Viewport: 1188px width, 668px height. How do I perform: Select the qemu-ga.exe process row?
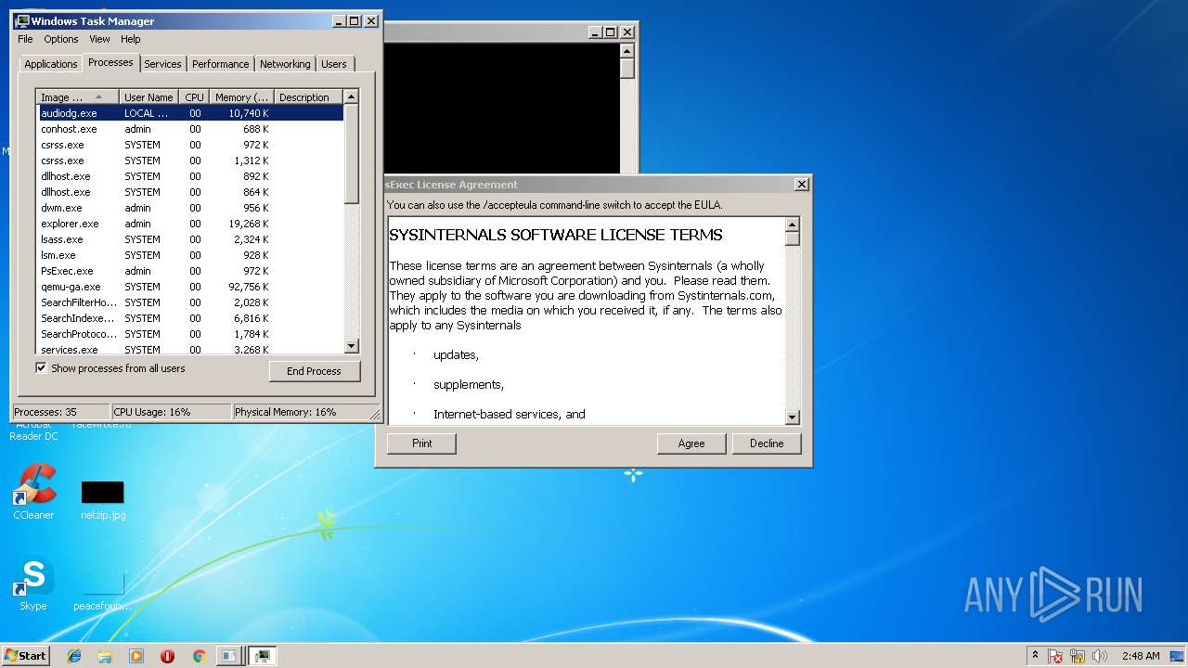190,287
